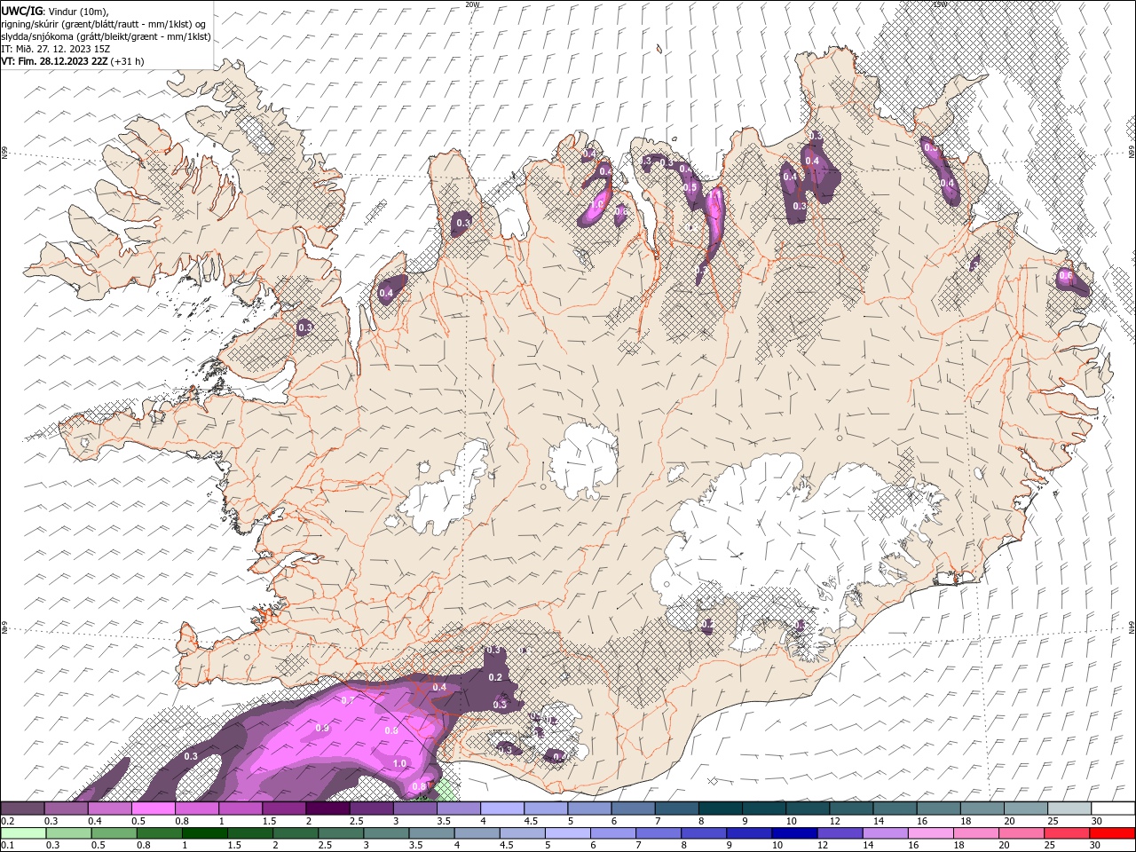Pick the dark teal 9 swatch in top legend row
The width and height of the screenshot is (1136, 852).
pos(764,809)
